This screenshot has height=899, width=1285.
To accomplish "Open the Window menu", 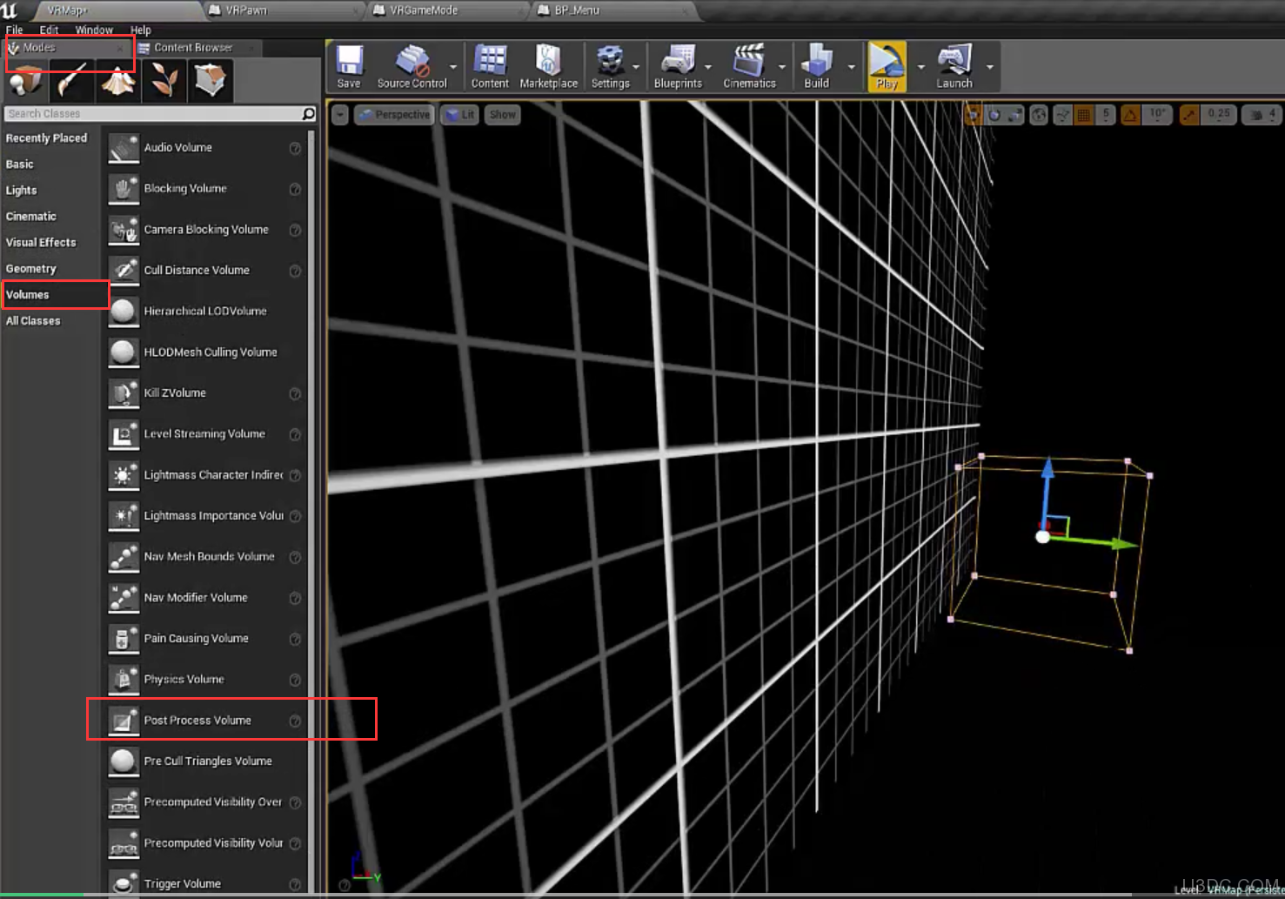I will (94, 30).
